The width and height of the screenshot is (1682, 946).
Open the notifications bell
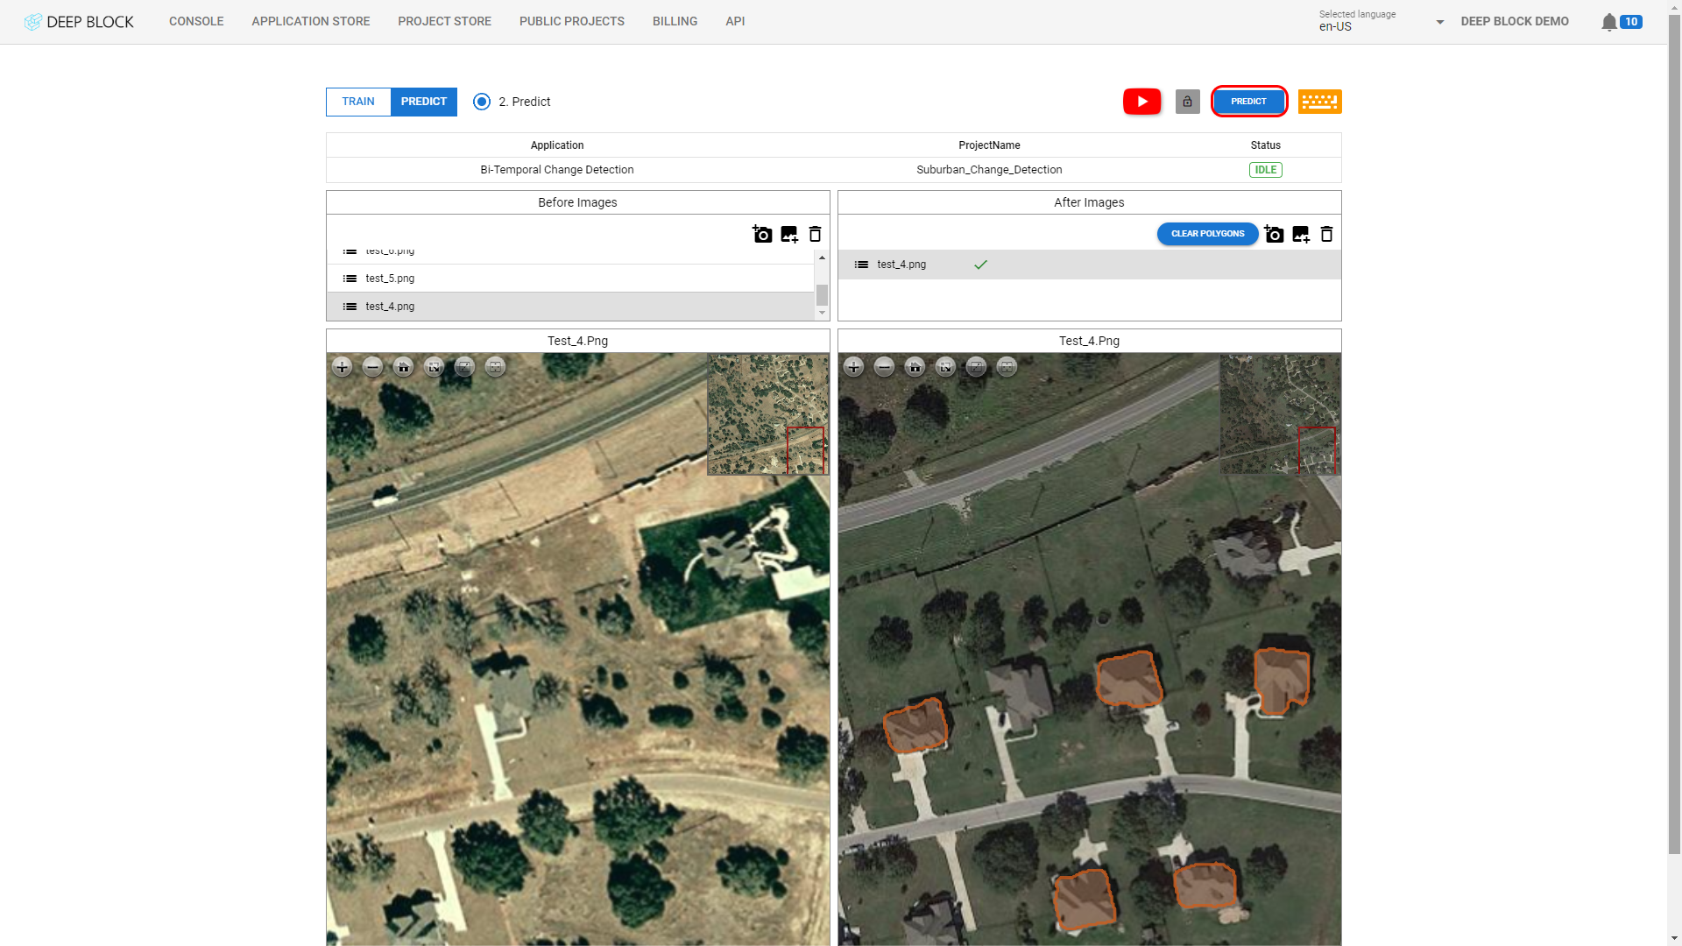tap(1608, 22)
